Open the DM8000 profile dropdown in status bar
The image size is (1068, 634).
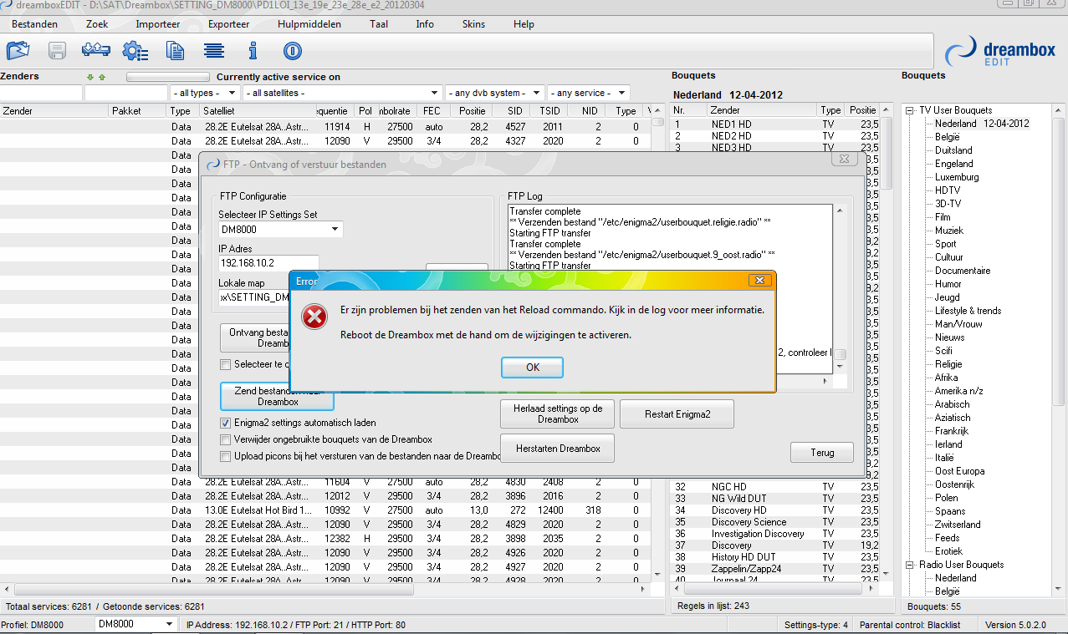(135, 625)
